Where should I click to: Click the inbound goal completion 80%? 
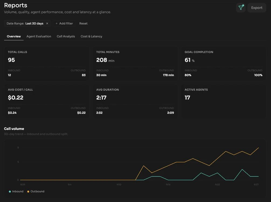188,75
